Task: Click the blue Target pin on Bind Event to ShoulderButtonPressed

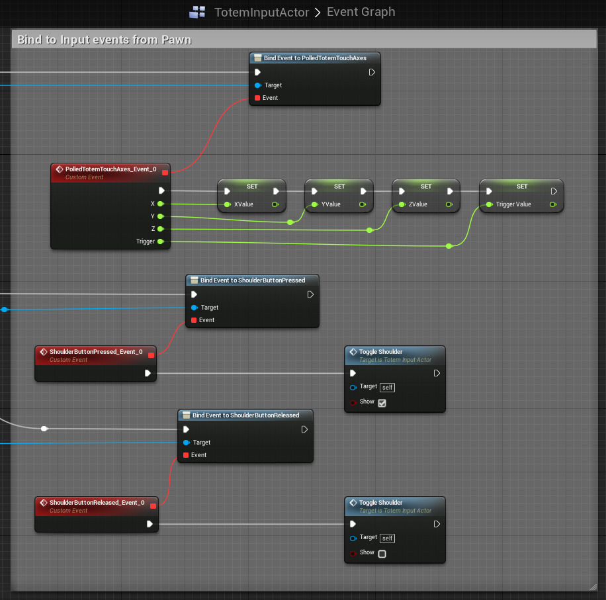Action: point(194,308)
